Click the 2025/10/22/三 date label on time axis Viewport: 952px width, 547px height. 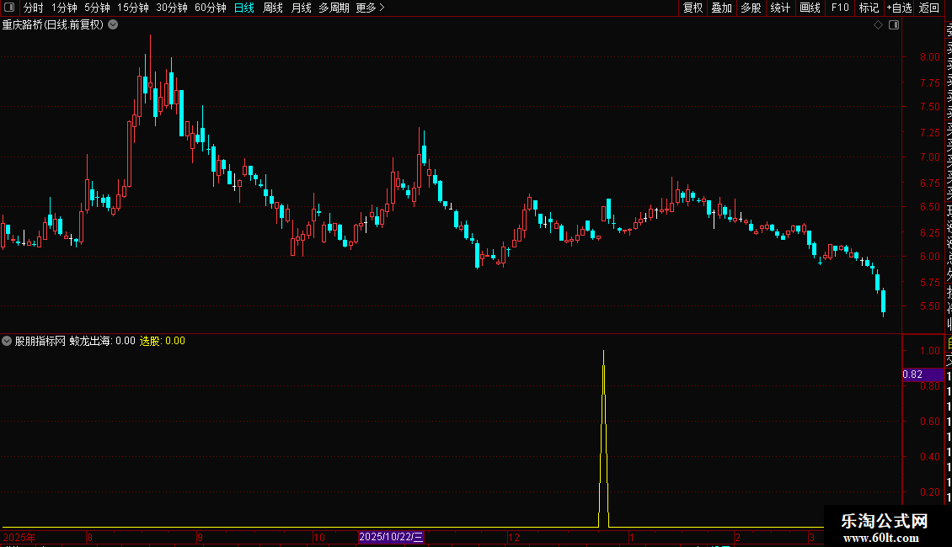coord(391,537)
